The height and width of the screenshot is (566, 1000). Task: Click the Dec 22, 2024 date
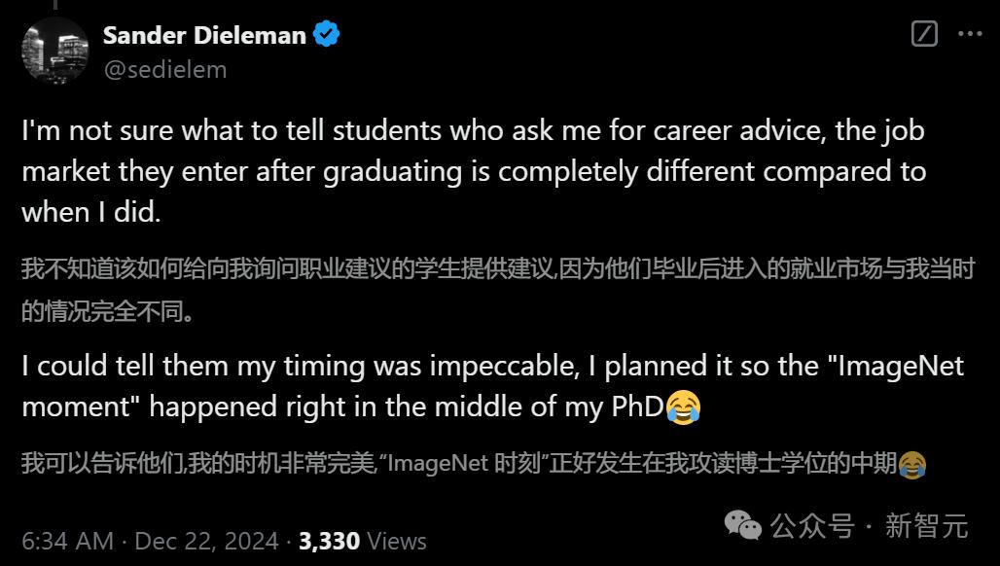[206, 541]
